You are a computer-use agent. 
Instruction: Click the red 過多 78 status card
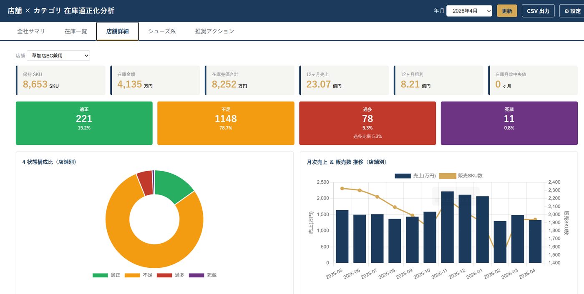click(x=368, y=123)
